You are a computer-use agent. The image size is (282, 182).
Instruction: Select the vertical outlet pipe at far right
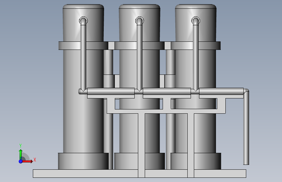coord(246,128)
